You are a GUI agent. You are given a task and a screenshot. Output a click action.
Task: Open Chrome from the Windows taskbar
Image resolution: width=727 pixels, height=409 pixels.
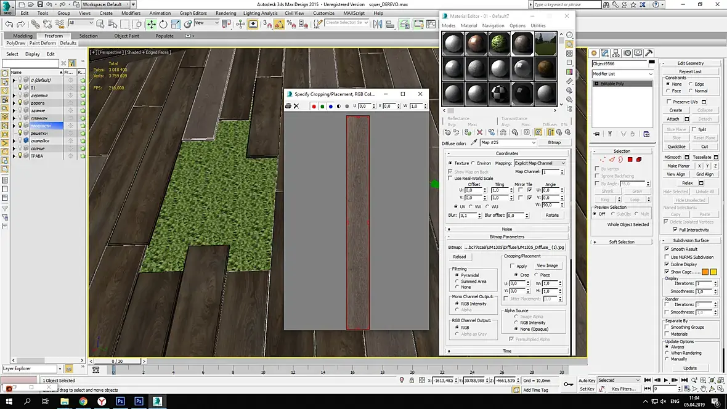[83, 401]
